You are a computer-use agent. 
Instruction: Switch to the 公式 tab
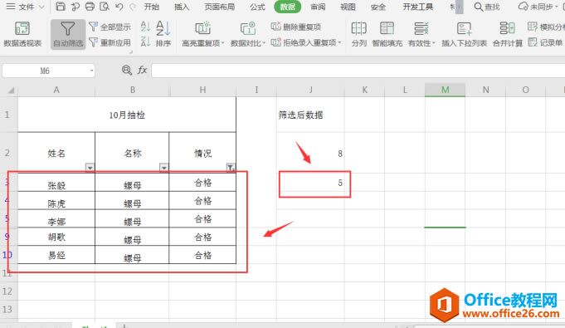pos(257,7)
